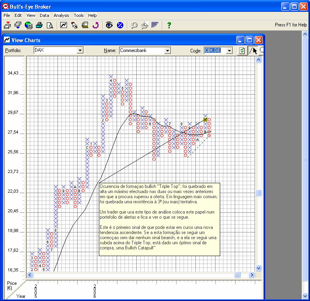Click the 27,54 price axis label
The width and height of the screenshot is (310, 301).
[x=13, y=132]
